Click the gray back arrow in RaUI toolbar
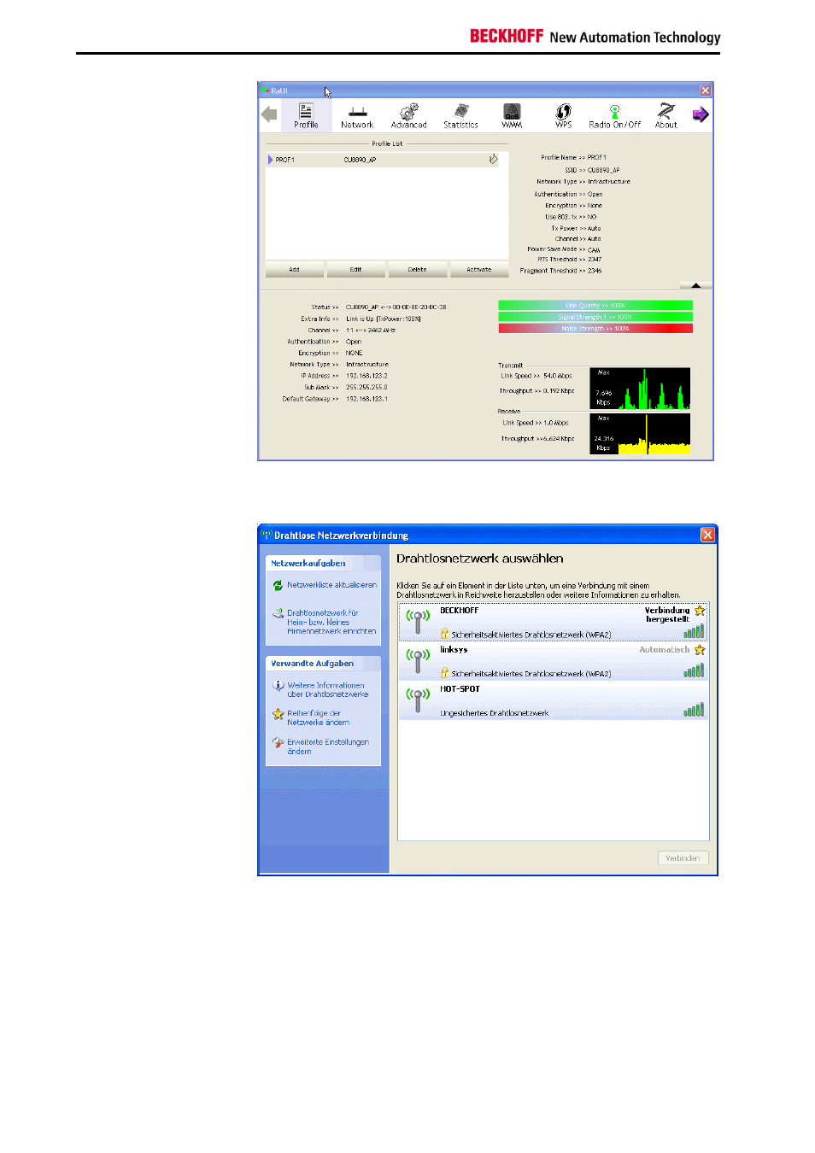This screenshot has width=815, height=1153. click(x=269, y=114)
